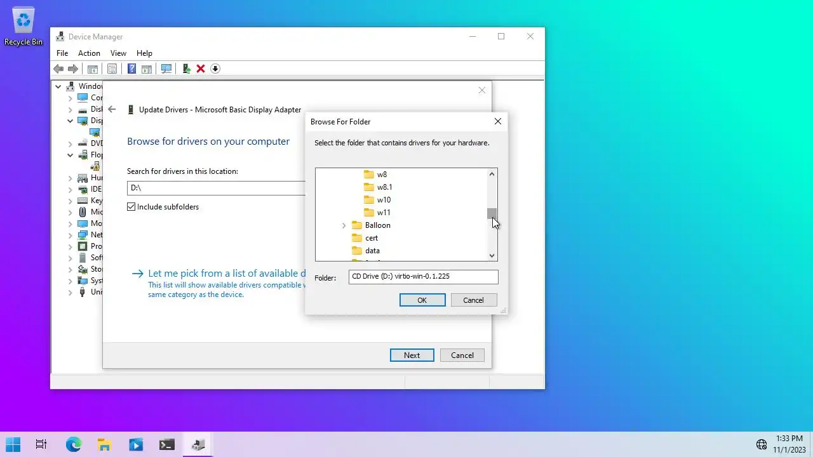Click the Disable device down-arrow toolbar icon
Screen dimensions: 813x457
pyautogui.click(x=215, y=69)
